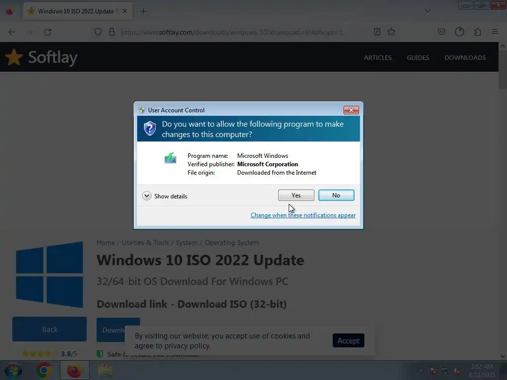The image size is (507, 380).
Task: Click the Home breadcrumb link
Action: [106, 242]
